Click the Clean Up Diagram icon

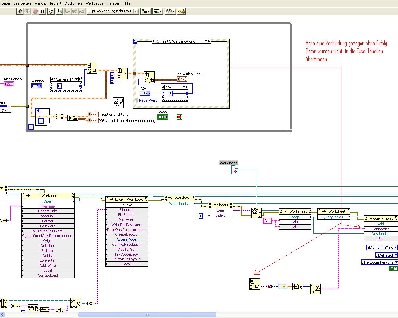(181, 11)
